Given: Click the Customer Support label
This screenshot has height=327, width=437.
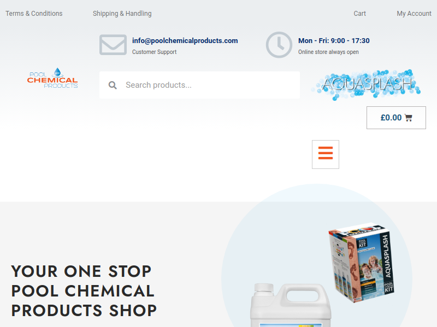Looking at the screenshot, I should coord(154,52).
